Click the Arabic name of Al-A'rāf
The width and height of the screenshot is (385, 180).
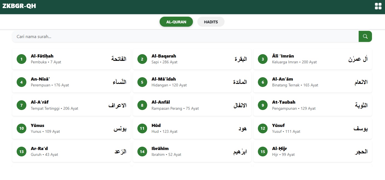pos(117,106)
